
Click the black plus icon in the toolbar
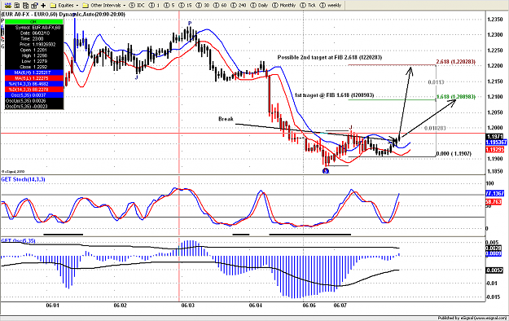43,5
